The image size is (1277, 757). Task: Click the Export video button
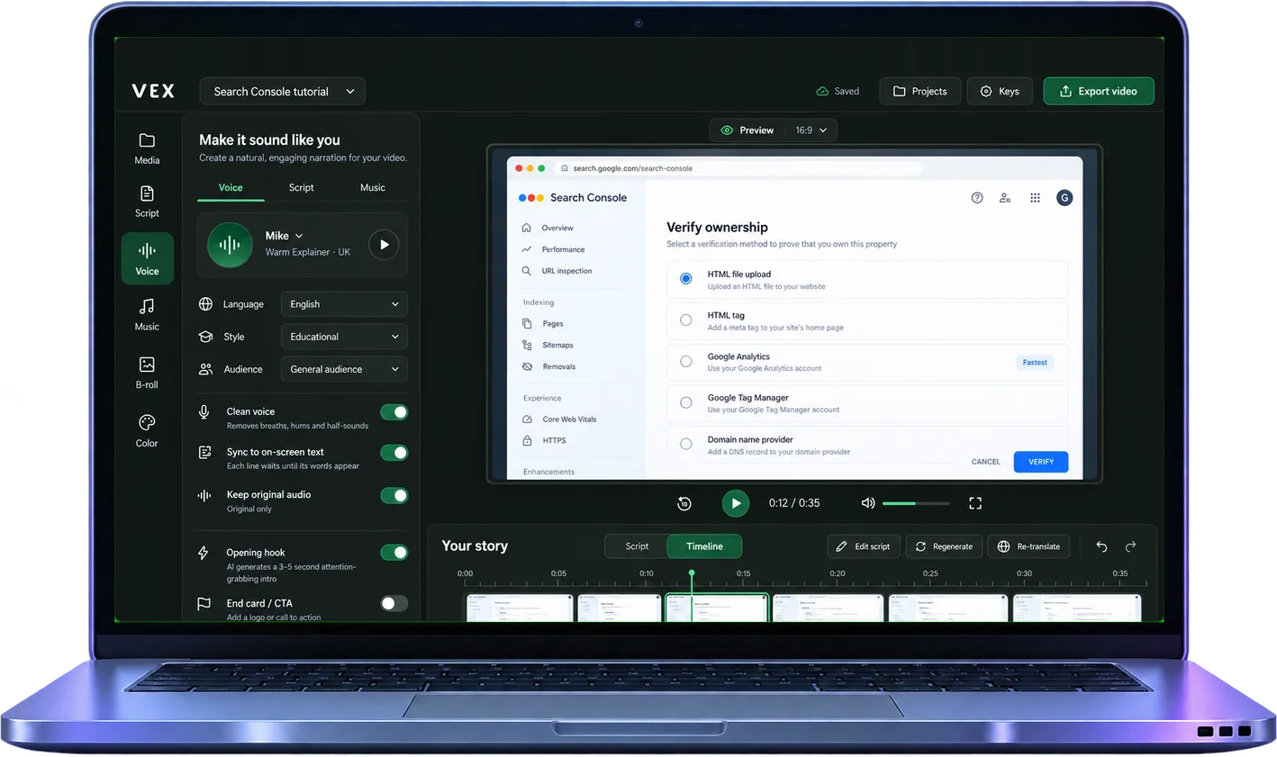click(1099, 91)
